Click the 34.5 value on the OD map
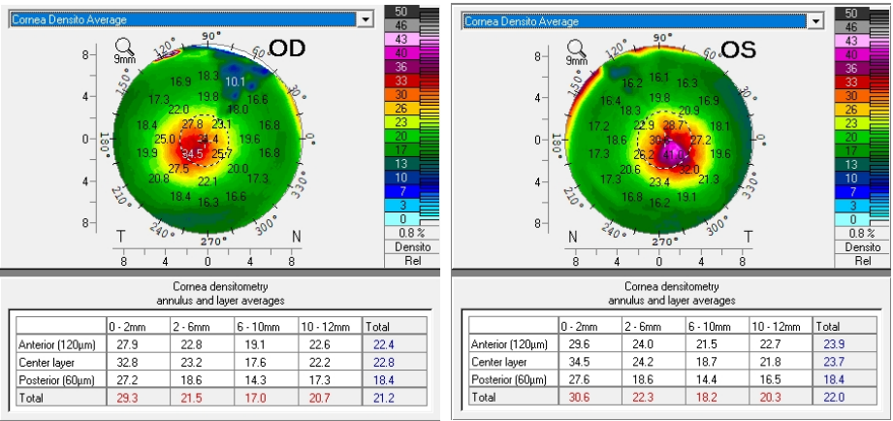 [193, 153]
